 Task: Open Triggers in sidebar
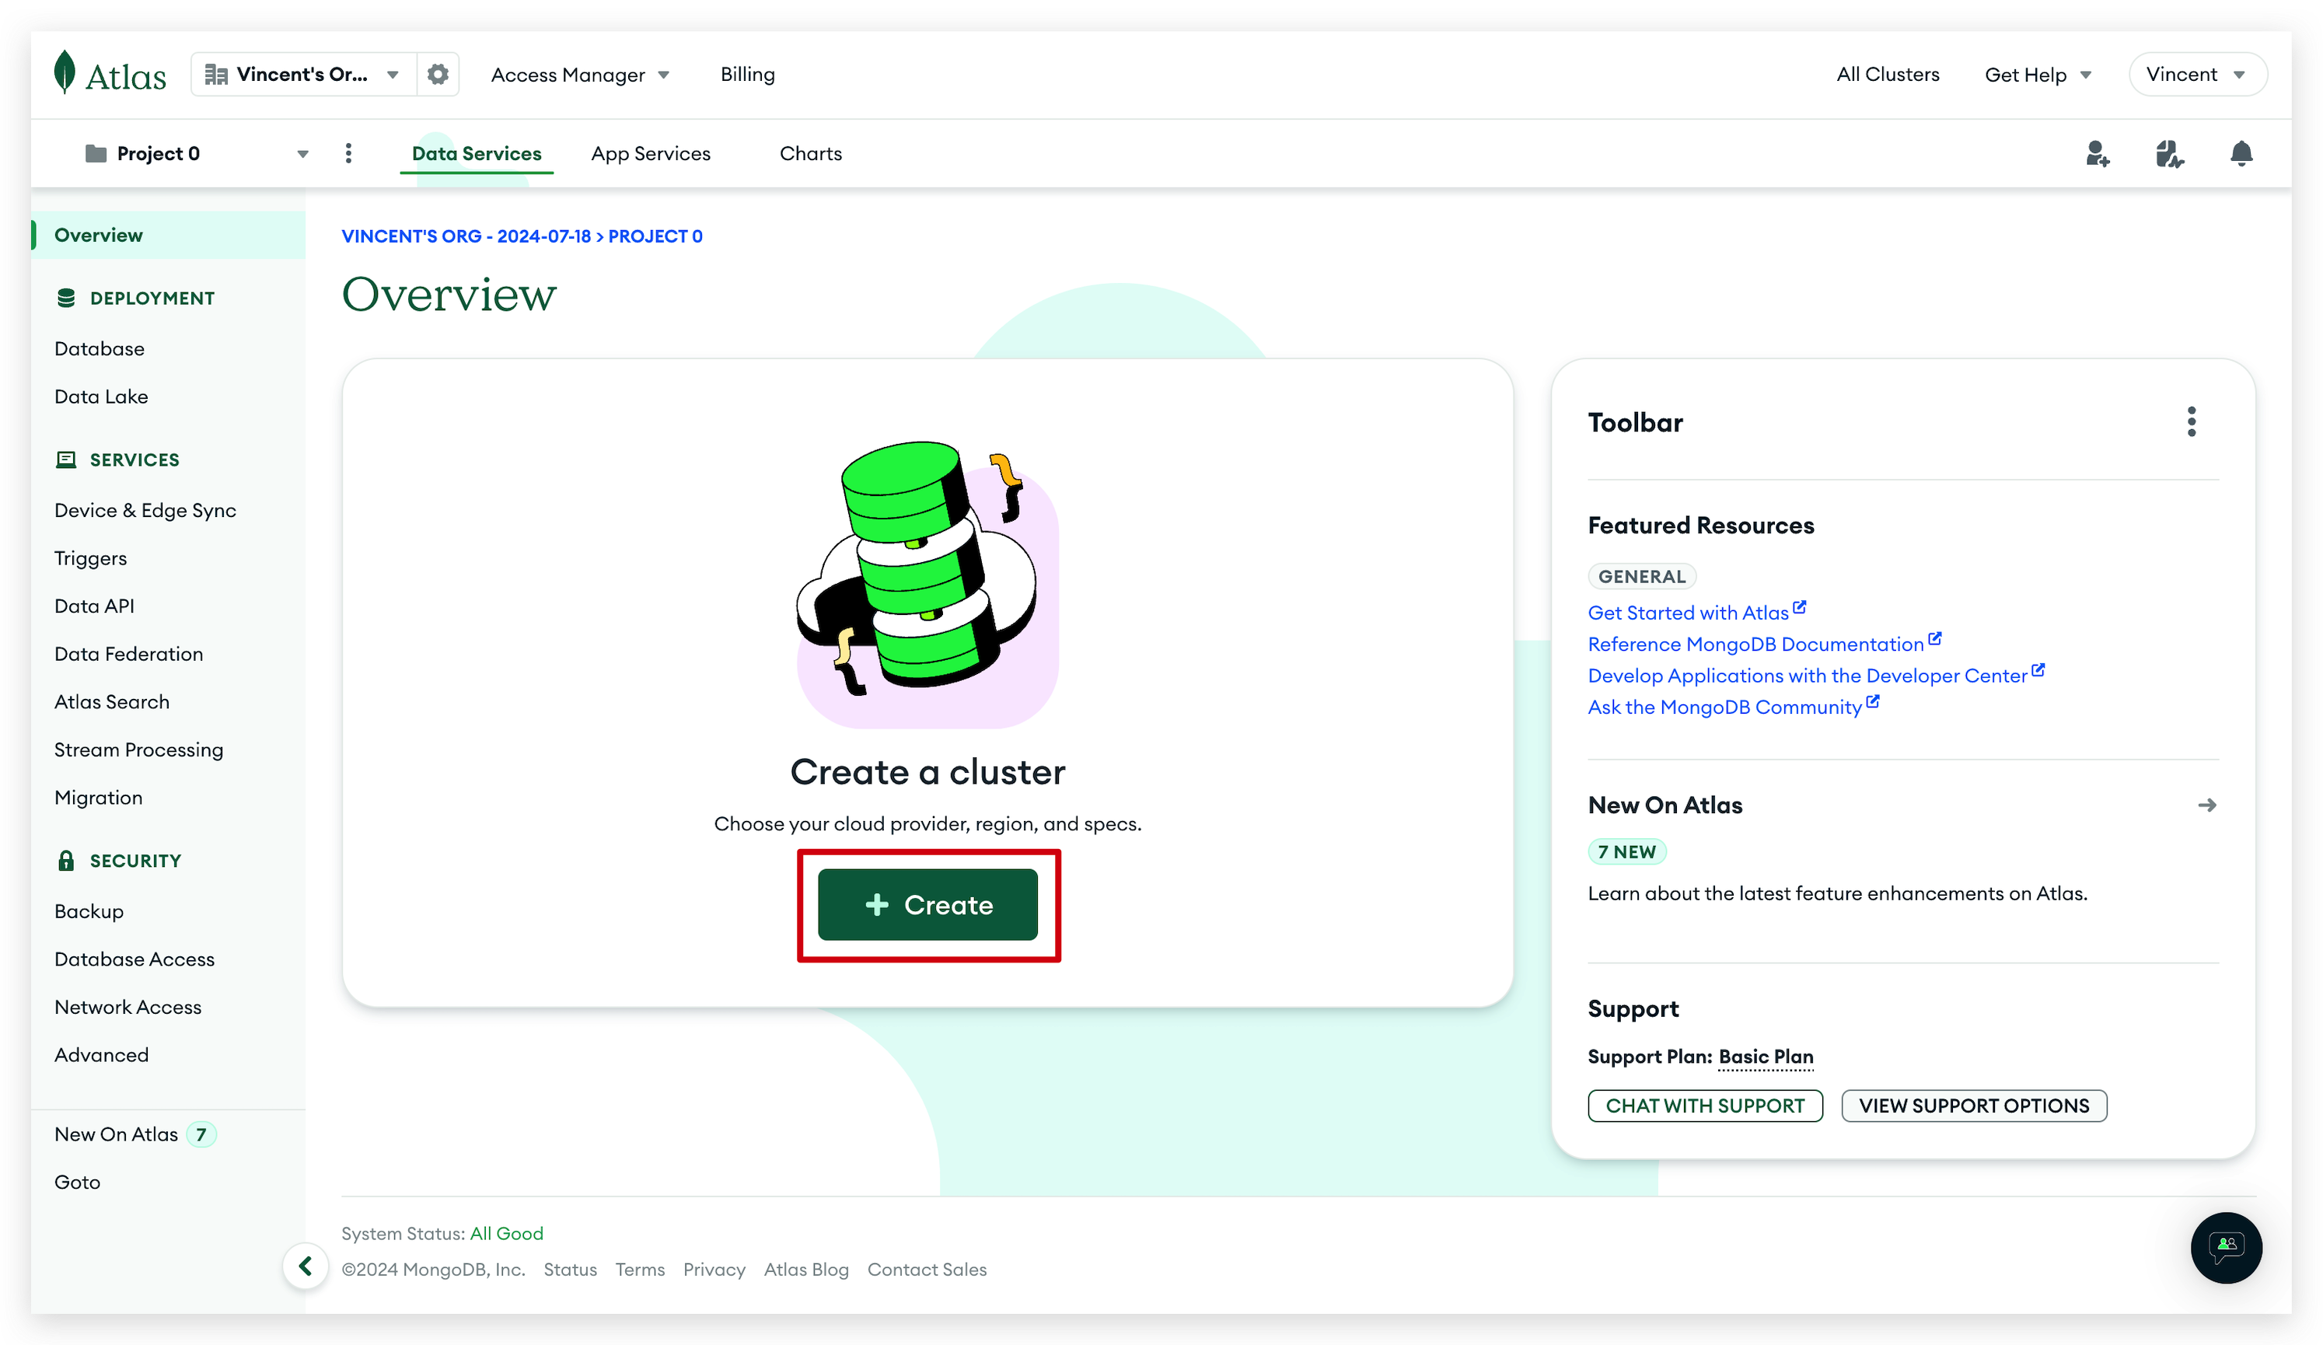pos(90,557)
